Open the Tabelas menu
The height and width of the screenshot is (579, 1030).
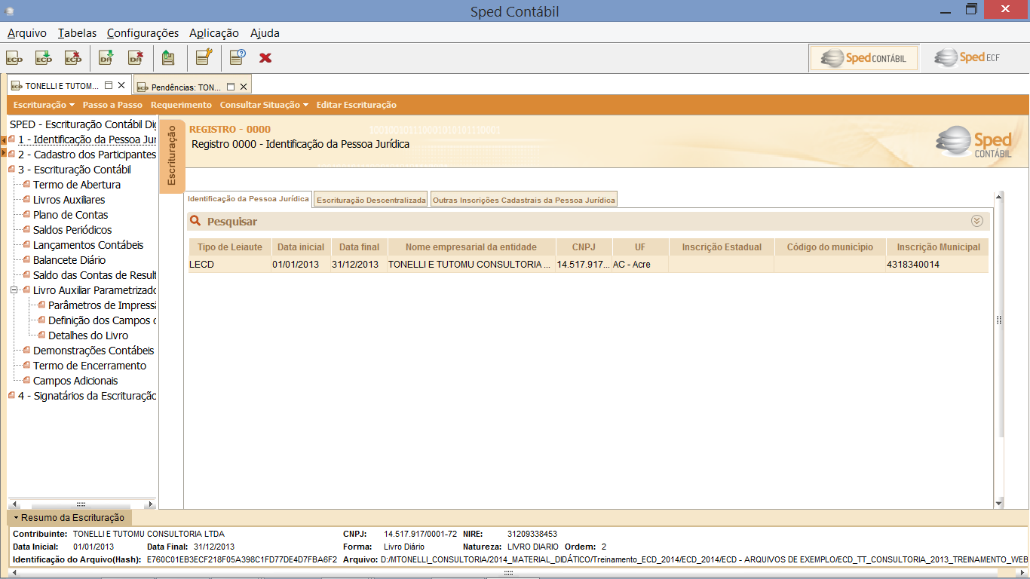pyautogui.click(x=77, y=33)
